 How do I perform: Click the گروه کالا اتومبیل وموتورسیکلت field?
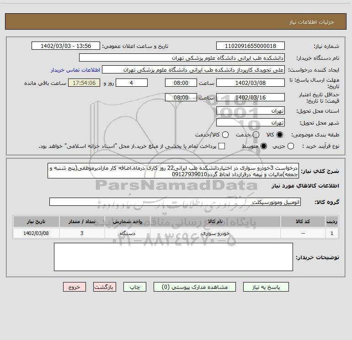pyautogui.click(x=175, y=202)
